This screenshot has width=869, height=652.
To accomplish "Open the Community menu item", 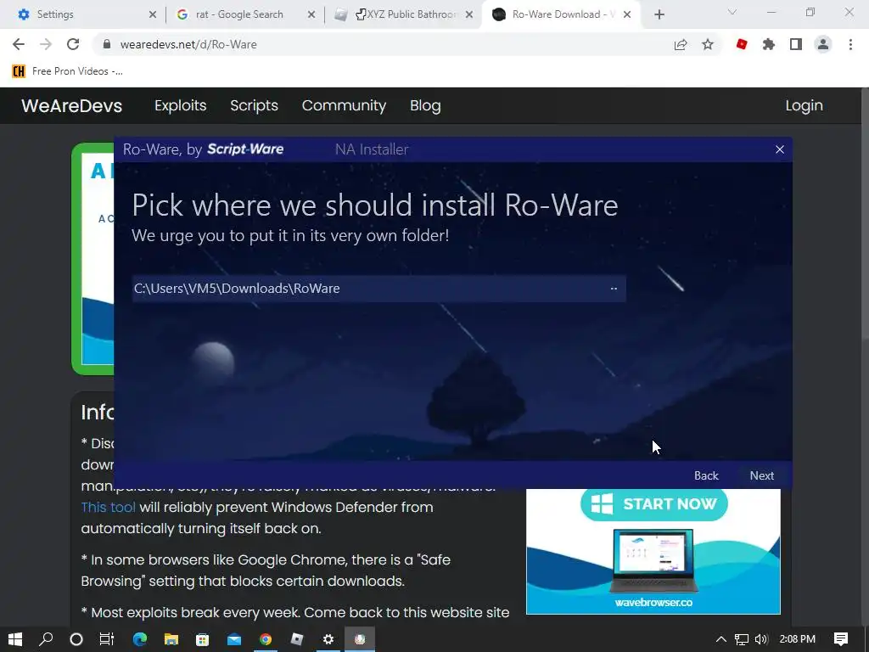I will [x=344, y=105].
